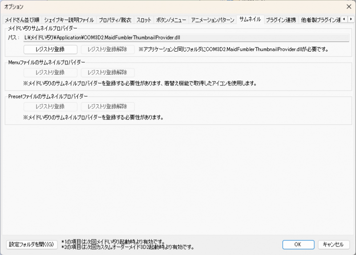Click レジストリ登録 in Presetファイル group

50,107
